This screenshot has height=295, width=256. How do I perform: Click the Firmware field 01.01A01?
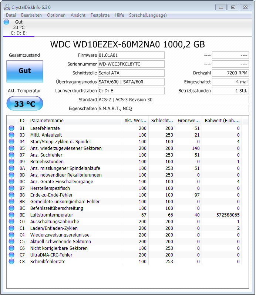coord(131,55)
